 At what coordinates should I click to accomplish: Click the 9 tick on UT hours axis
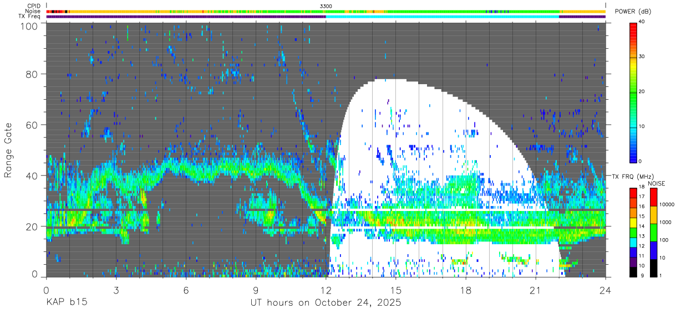pos(256,290)
